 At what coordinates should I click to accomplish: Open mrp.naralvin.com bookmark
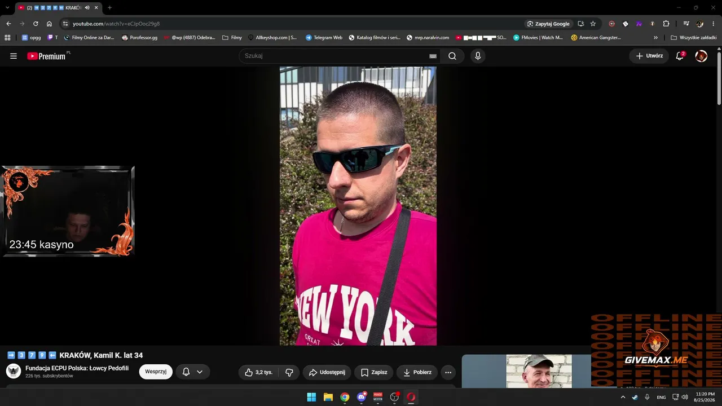point(428,38)
